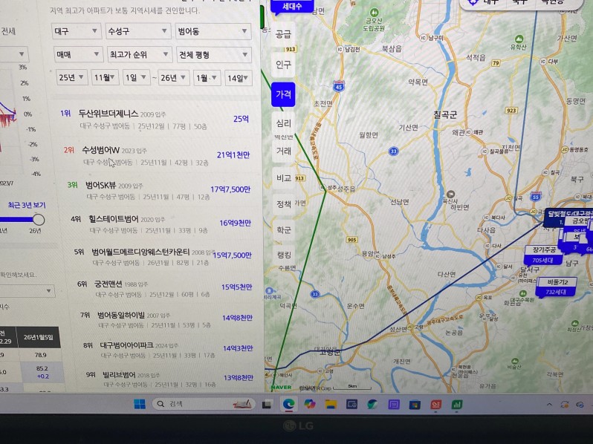This screenshot has width=593, height=444.
Task: Click the 비슬산 mountain icon on map
Action: click(x=515, y=362)
